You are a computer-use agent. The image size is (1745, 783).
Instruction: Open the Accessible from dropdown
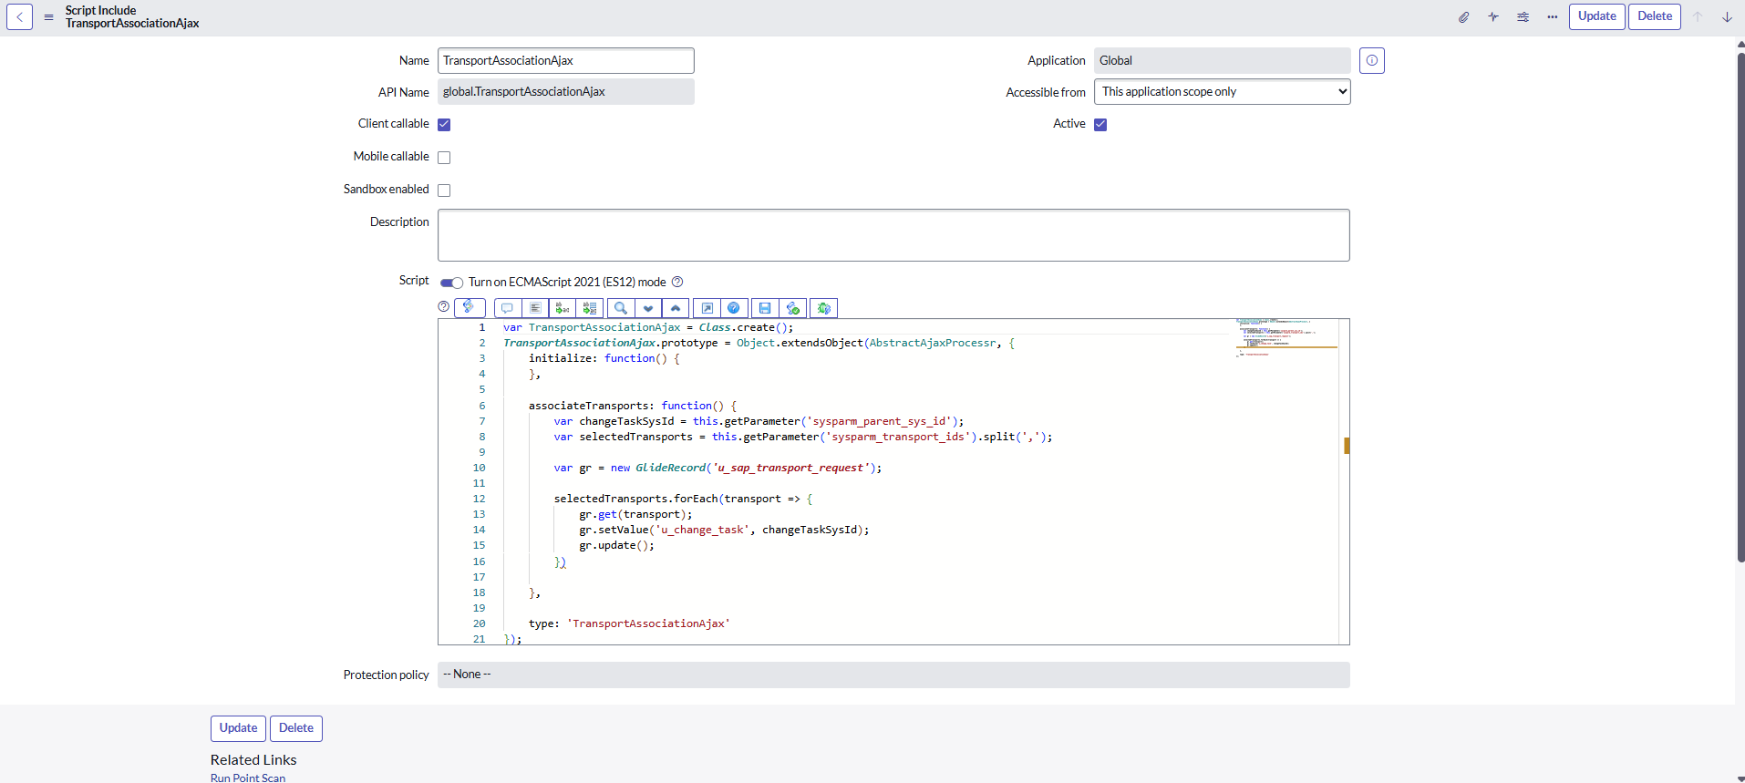(x=1222, y=92)
